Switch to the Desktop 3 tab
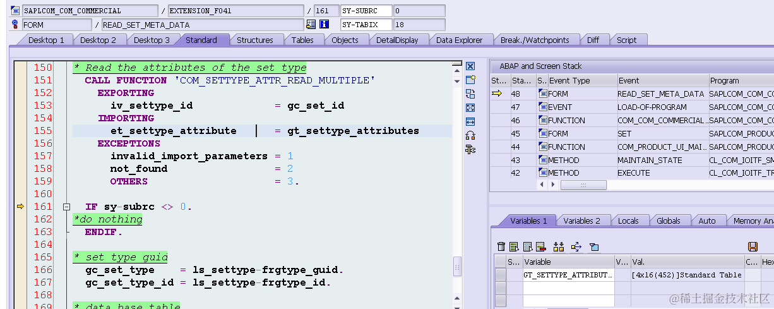 [x=152, y=40]
